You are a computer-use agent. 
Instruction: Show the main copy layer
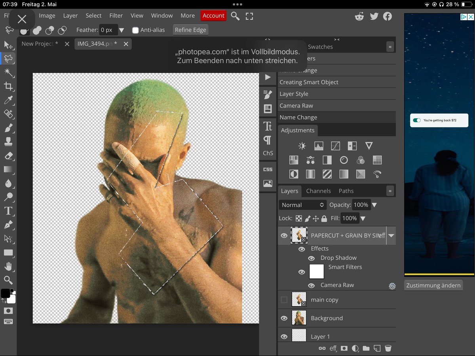click(284, 300)
